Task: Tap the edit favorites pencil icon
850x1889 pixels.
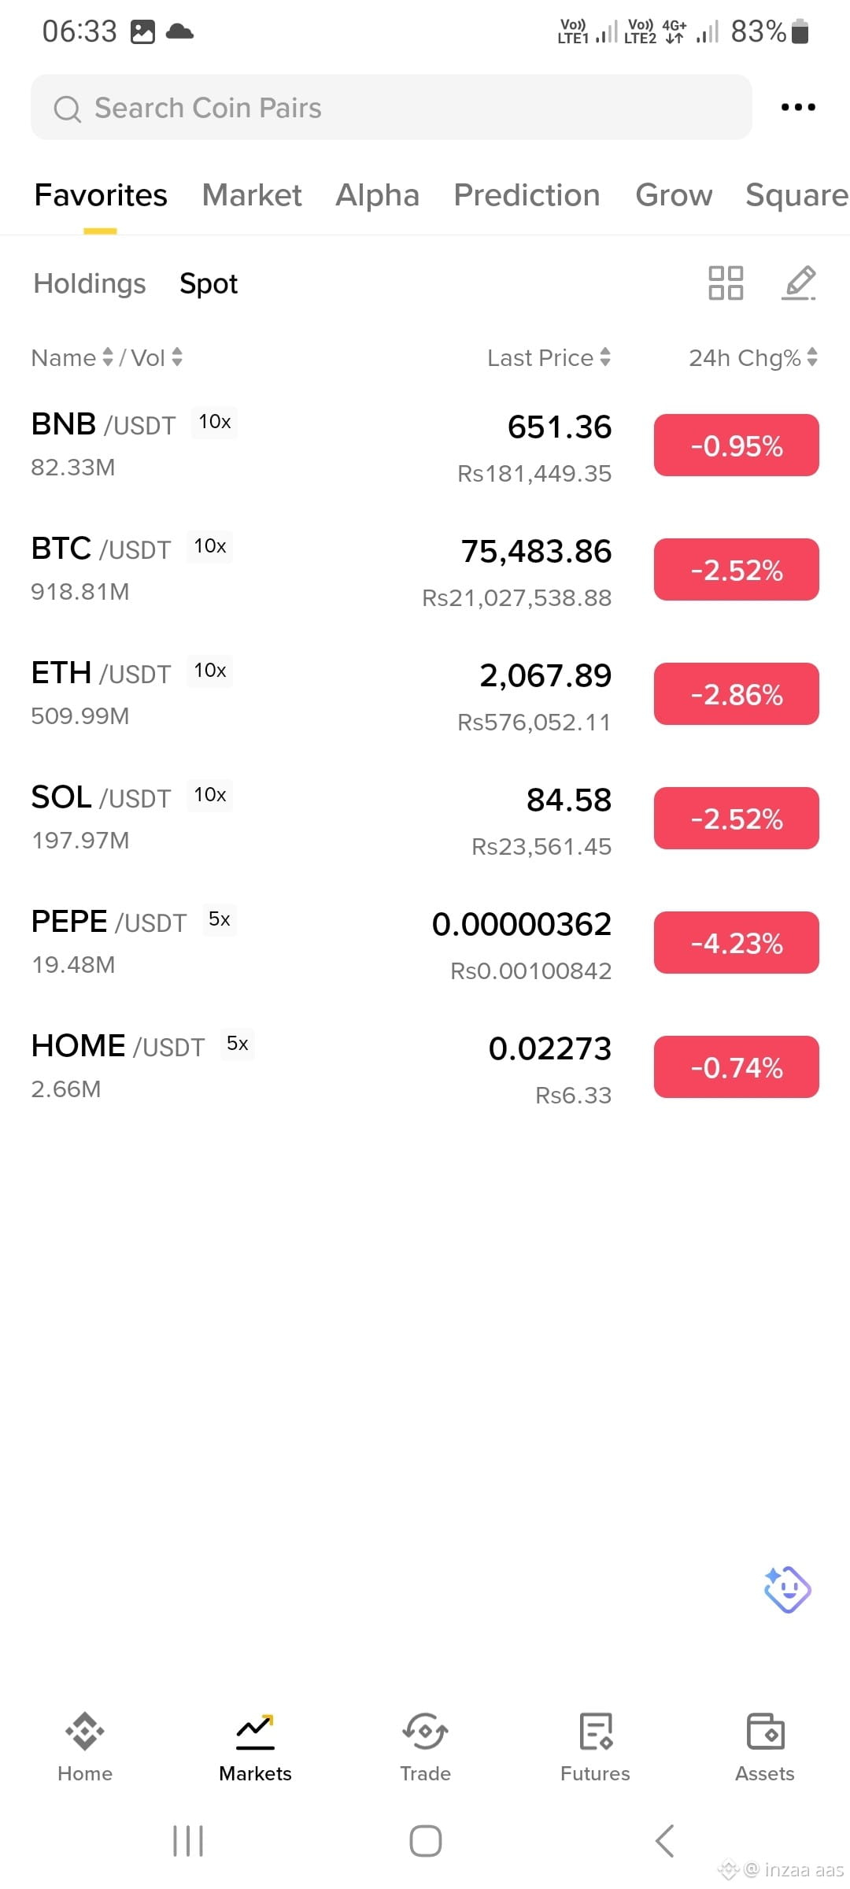Action: [x=799, y=283]
